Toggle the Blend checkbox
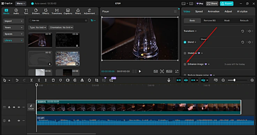 coord(185,42)
